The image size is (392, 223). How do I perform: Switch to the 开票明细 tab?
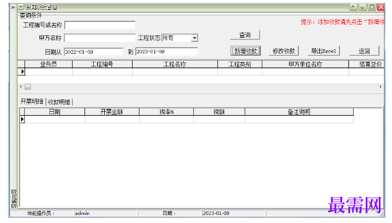click(x=32, y=101)
